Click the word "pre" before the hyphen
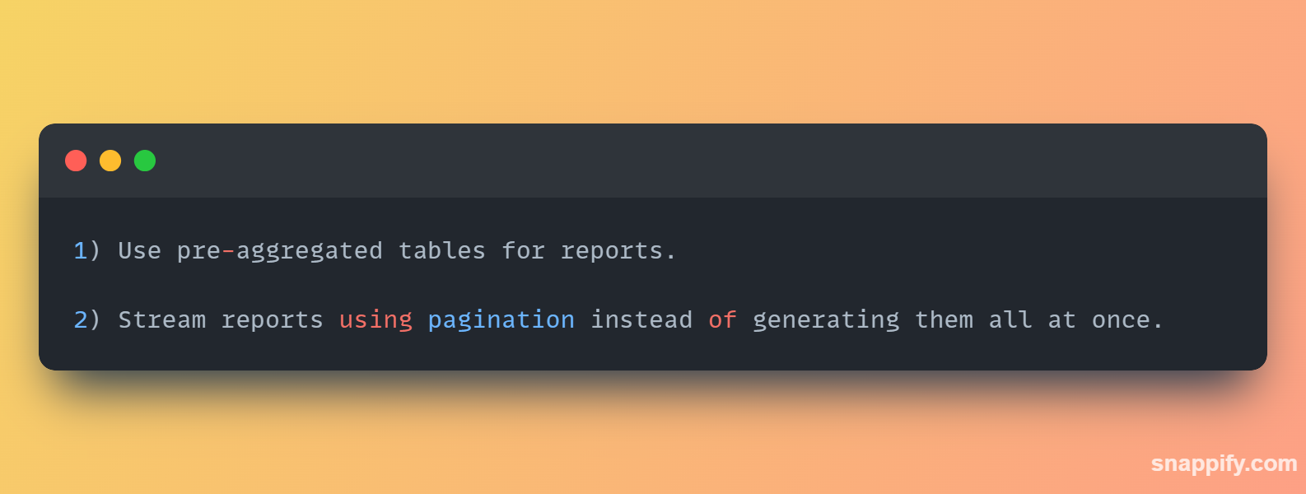Screen dimensions: 1306x494 pos(198,251)
